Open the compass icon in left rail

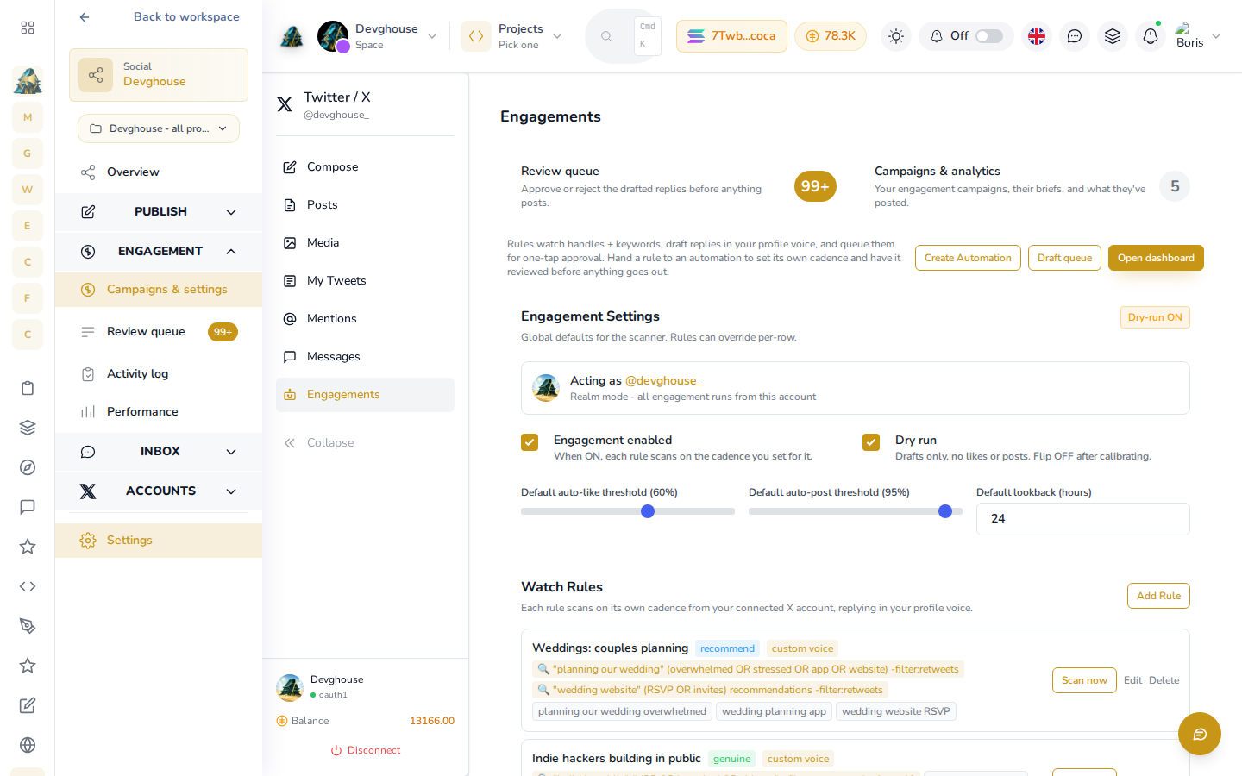(x=28, y=467)
